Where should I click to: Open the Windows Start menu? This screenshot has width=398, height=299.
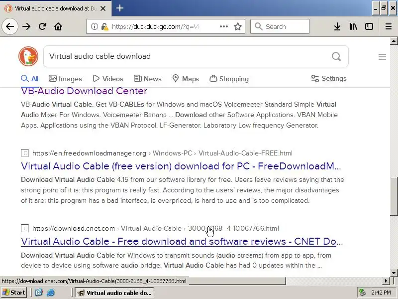14,293
